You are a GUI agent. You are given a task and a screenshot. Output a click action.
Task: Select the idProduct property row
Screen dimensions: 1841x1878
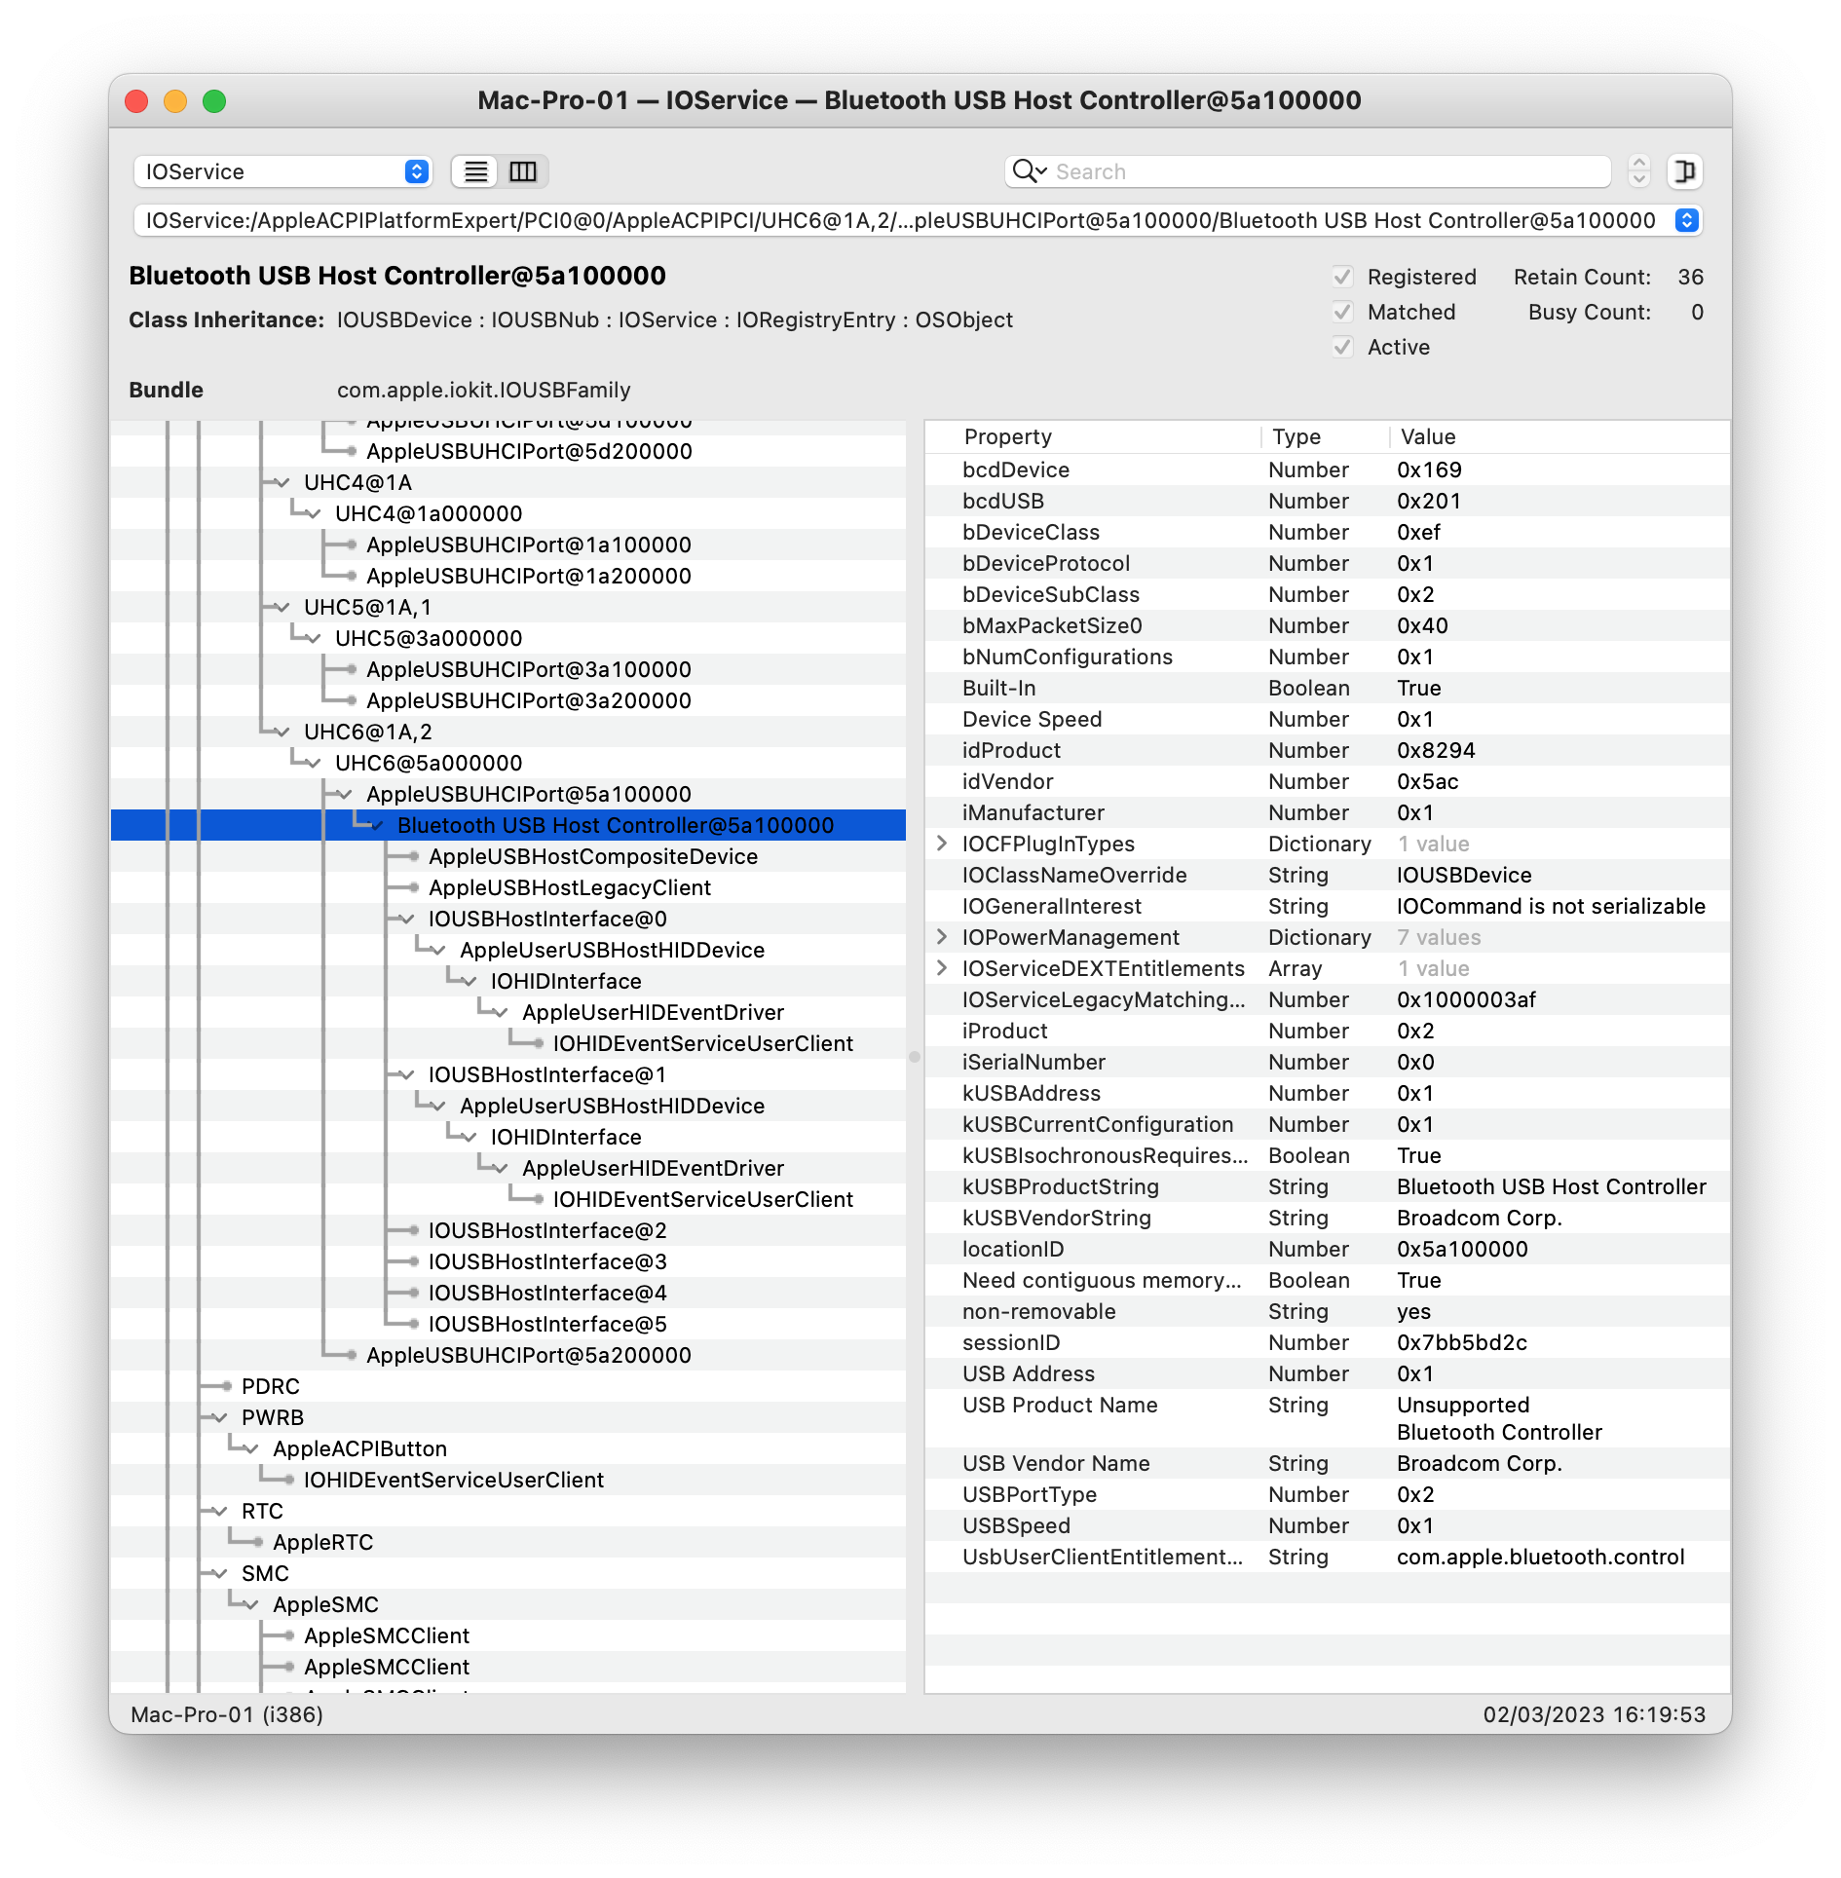click(x=1328, y=750)
